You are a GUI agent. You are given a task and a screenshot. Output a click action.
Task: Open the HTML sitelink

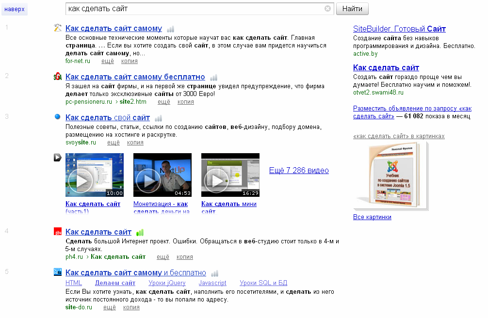tap(74, 283)
